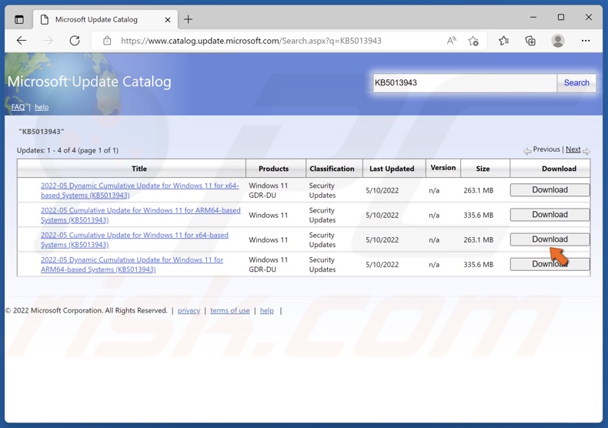Click the Updates 1 - 4 of 4 text
Screen dimensions: 608x428
coord(68,150)
